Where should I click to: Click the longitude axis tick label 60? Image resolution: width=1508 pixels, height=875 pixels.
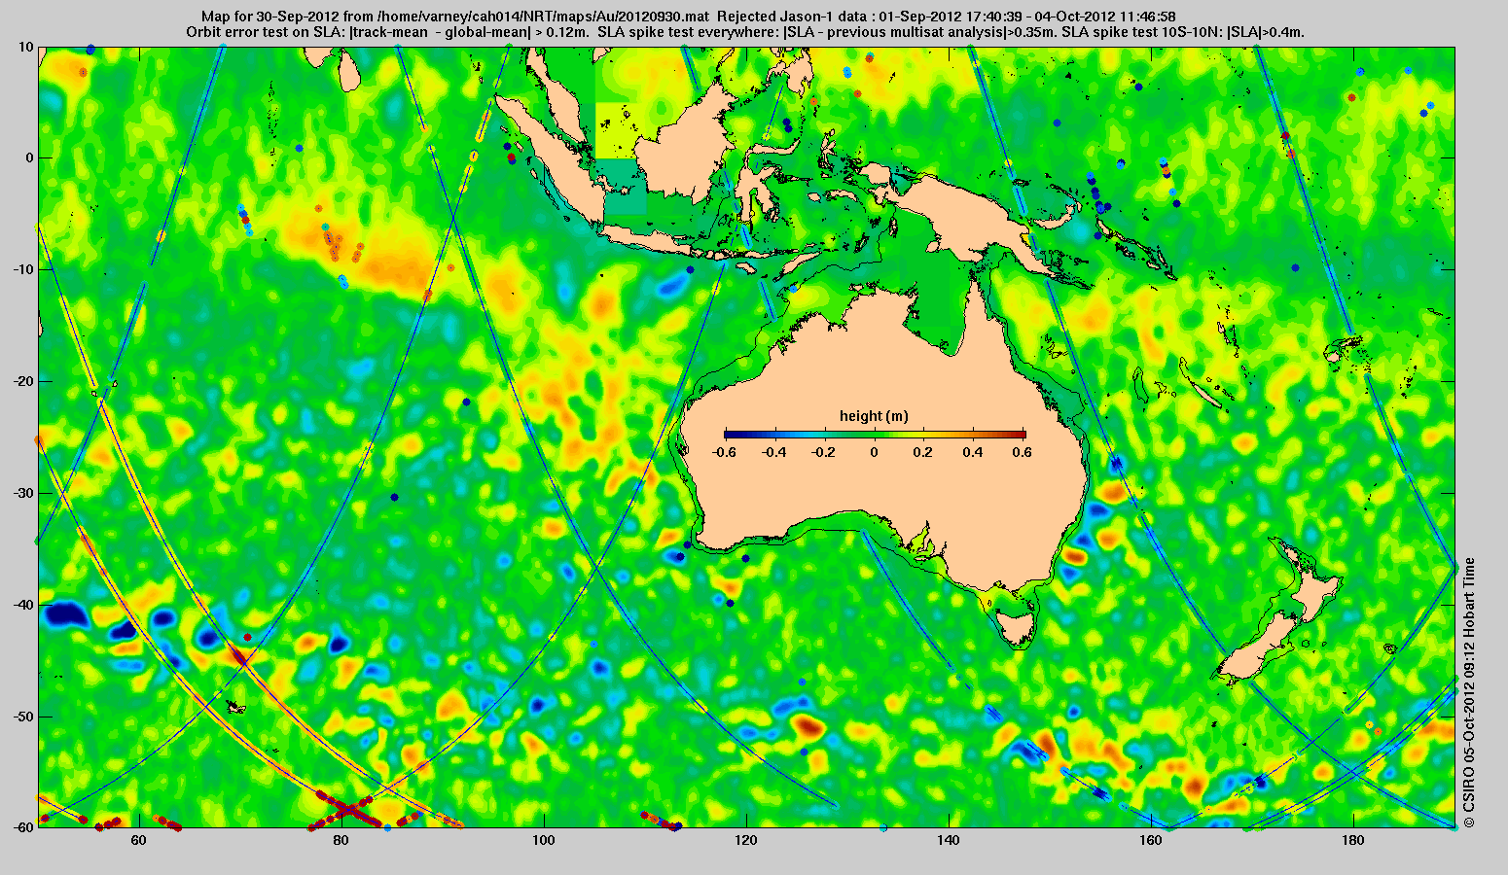(138, 839)
